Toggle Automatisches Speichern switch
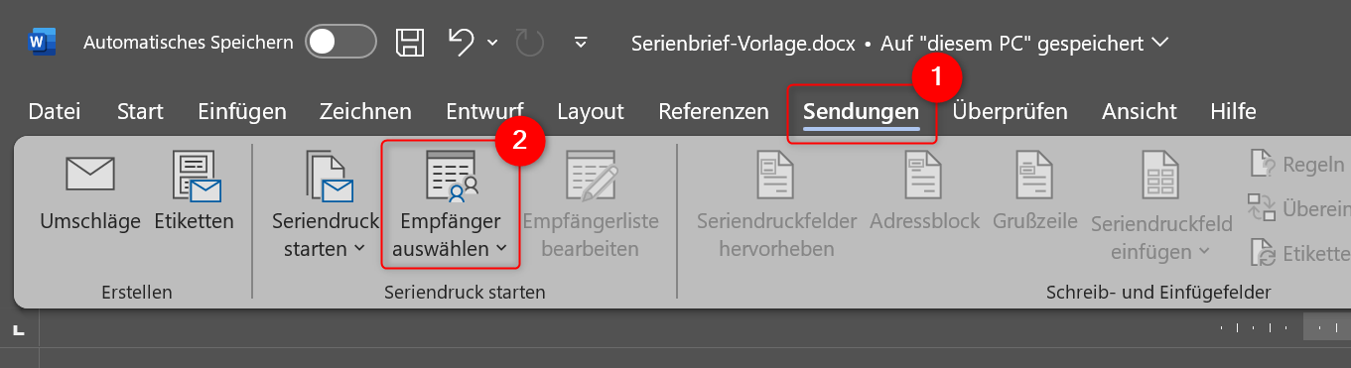Image resolution: width=1351 pixels, height=368 pixels. pos(340,42)
